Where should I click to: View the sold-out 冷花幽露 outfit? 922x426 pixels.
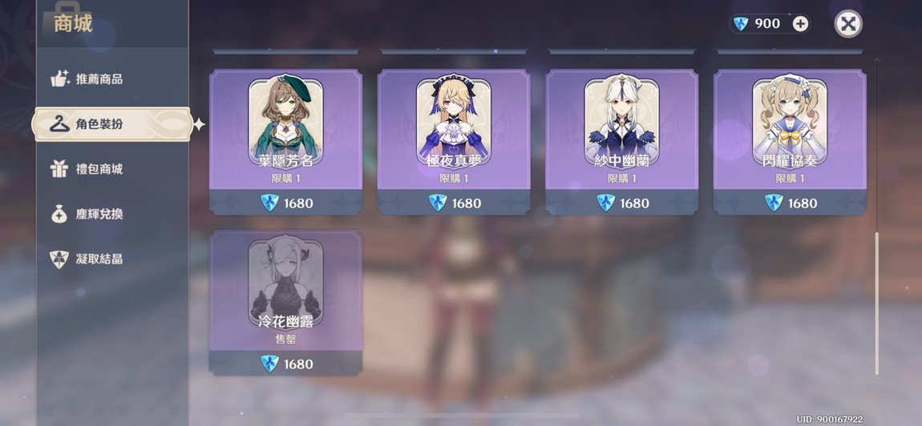tap(285, 291)
